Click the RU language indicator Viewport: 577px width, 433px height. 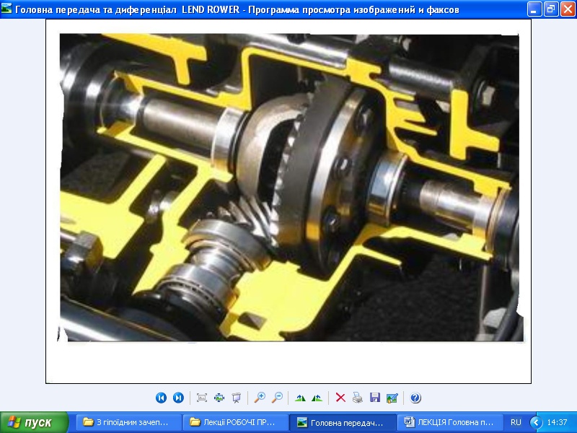[516, 422]
